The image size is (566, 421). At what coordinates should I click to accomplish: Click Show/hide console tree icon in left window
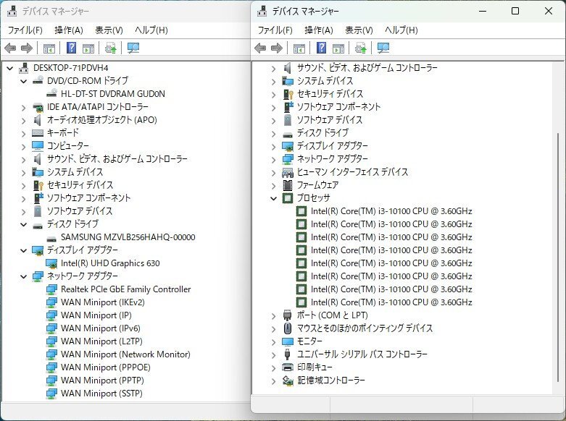(x=49, y=48)
